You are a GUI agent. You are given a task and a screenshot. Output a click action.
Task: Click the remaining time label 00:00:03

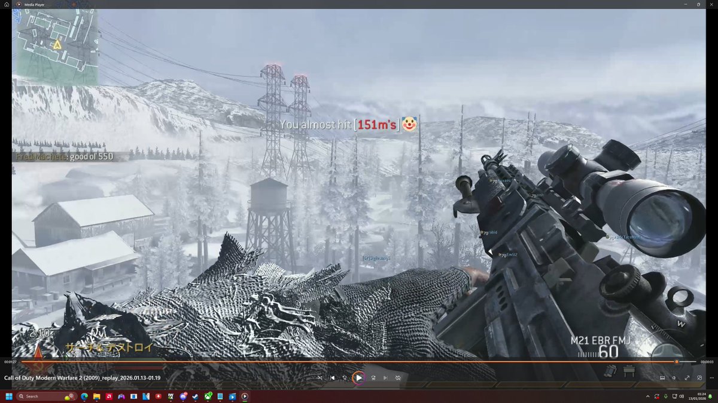coord(707,362)
